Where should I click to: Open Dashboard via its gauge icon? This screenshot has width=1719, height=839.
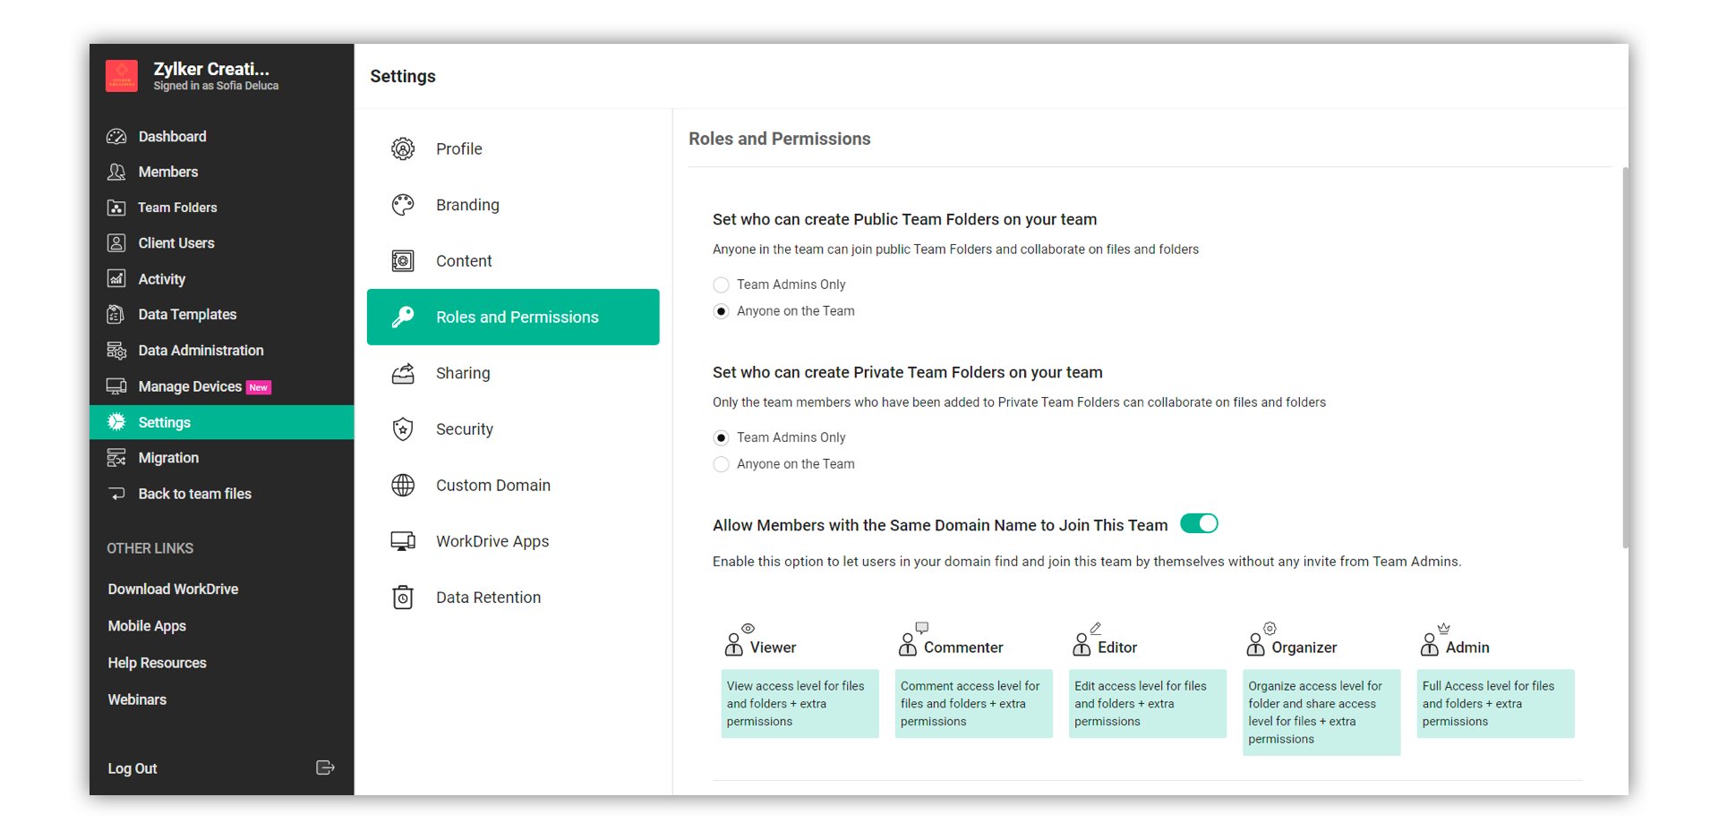tap(116, 137)
